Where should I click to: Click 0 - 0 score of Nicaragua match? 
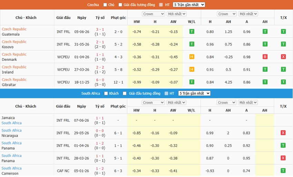pyautogui.click(x=100, y=131)
